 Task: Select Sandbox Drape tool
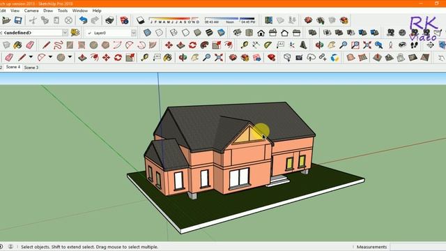(x=401, y=57)
